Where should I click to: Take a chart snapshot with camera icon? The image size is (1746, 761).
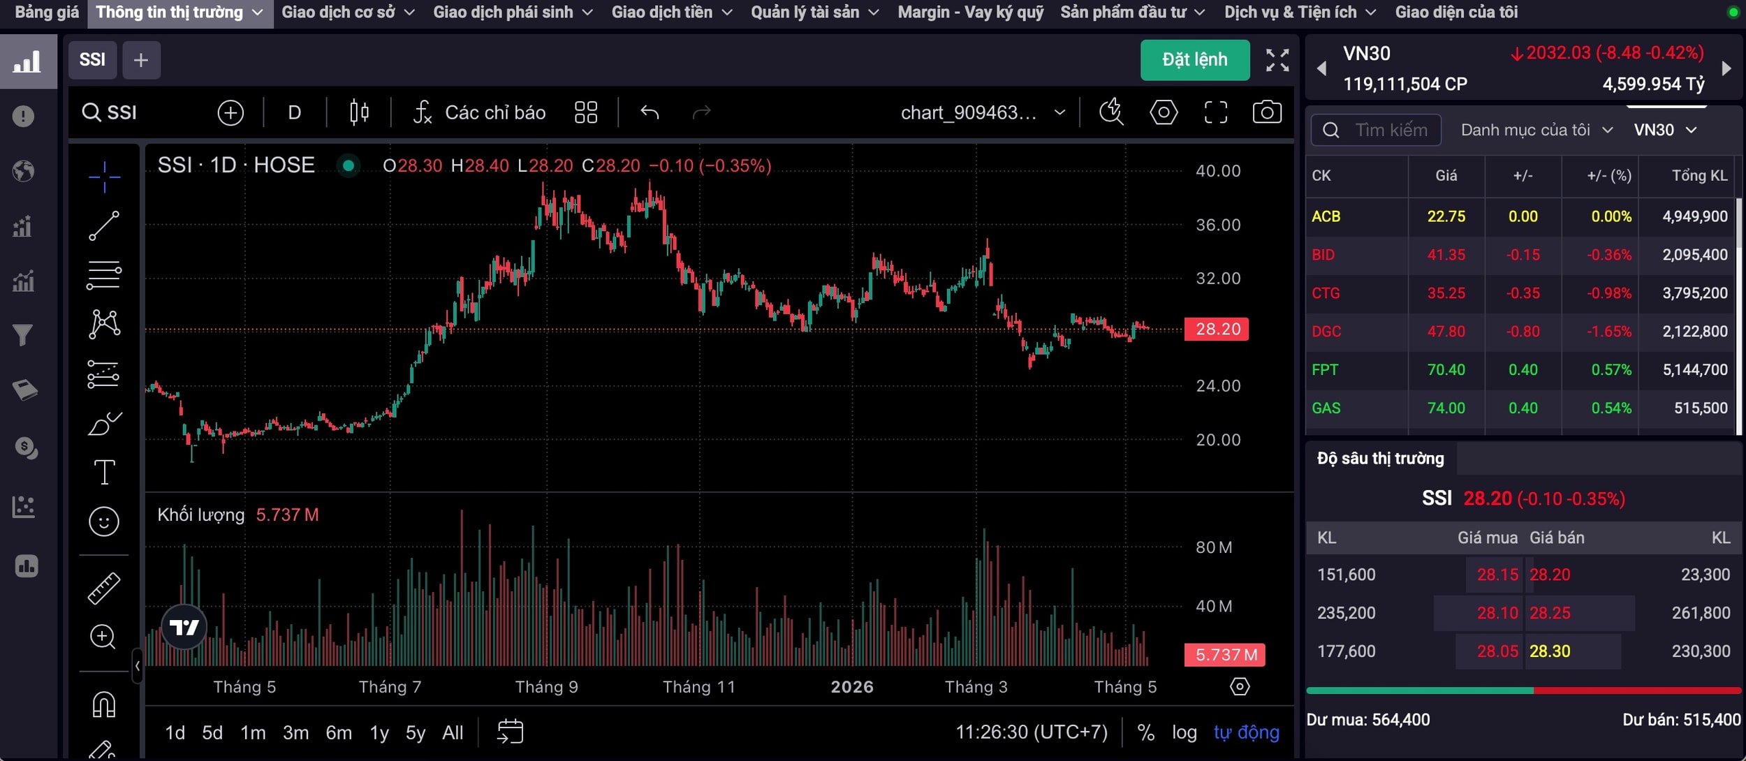click(1267, 112)
